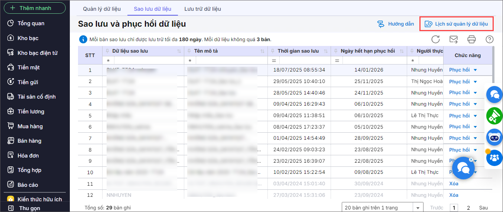Viewport: 503px width, 212px height.
Task: Click Tên mô tả filter input
Action: (x=231, y=60)
